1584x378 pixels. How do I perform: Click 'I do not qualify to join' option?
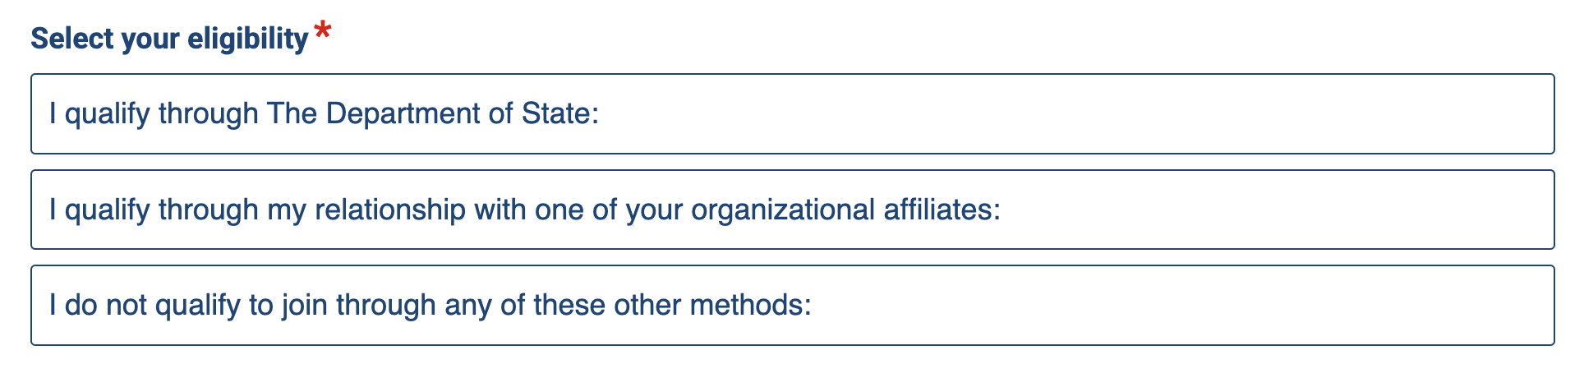(430, 305)
